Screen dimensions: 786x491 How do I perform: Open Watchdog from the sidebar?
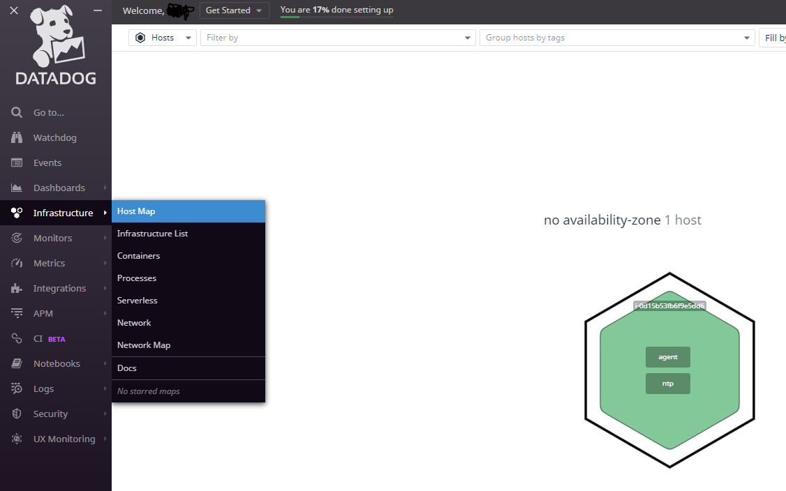click(56, 137)
